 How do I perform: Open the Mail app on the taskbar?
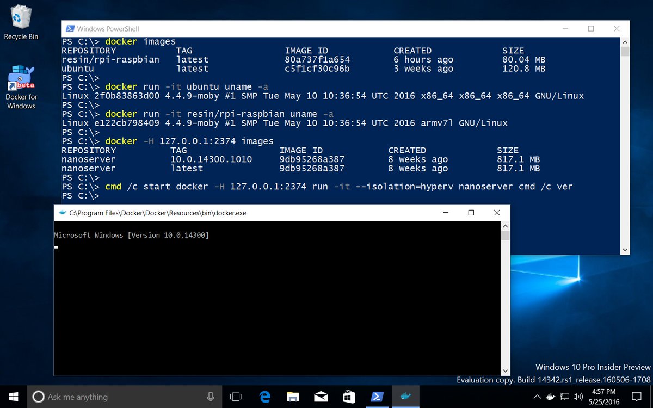click(321, 397)
